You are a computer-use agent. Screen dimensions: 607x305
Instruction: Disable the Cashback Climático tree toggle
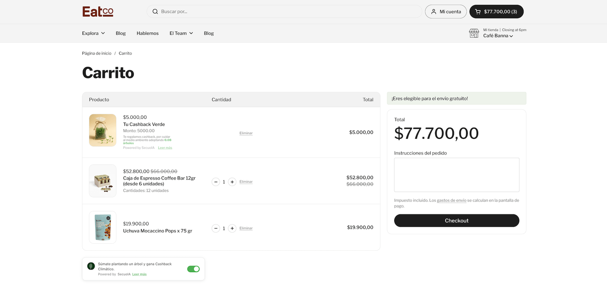coord(193,269)
